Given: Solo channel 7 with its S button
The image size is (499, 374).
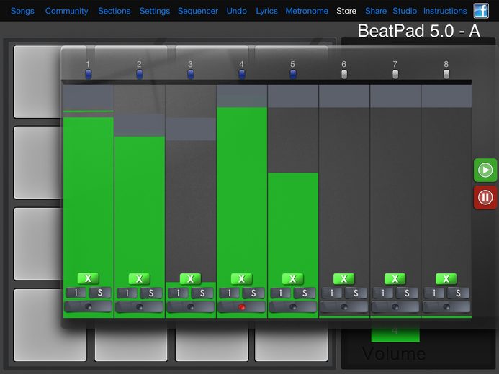Looking at the screenshot, I should click(x=407, y=293).
